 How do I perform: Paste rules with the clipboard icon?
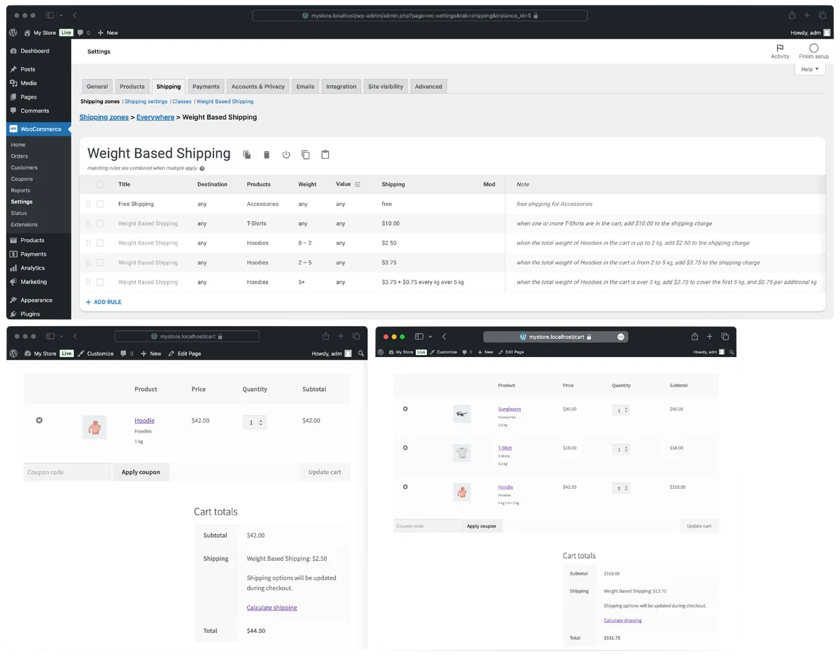tap(325, 155)
